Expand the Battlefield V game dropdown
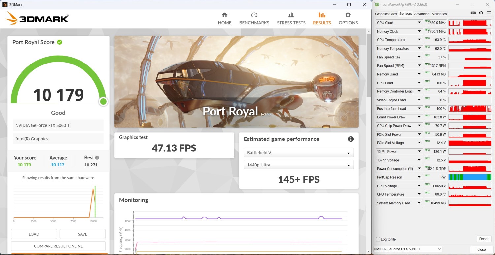 pos(298,153)
